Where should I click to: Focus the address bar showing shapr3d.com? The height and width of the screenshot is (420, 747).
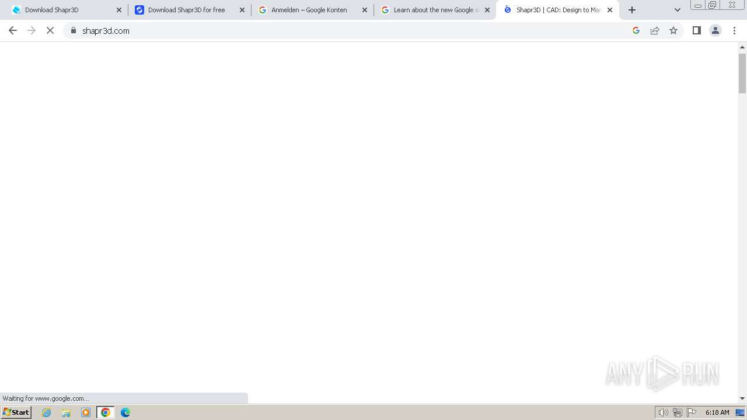pyautogui.click(x=350, y=30)
